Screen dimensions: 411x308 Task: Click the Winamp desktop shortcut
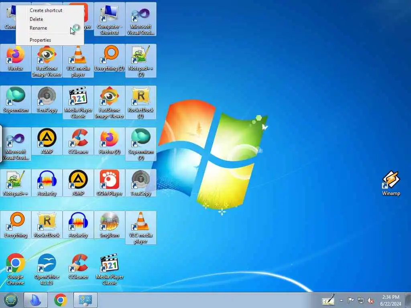(x=391, y=183)
